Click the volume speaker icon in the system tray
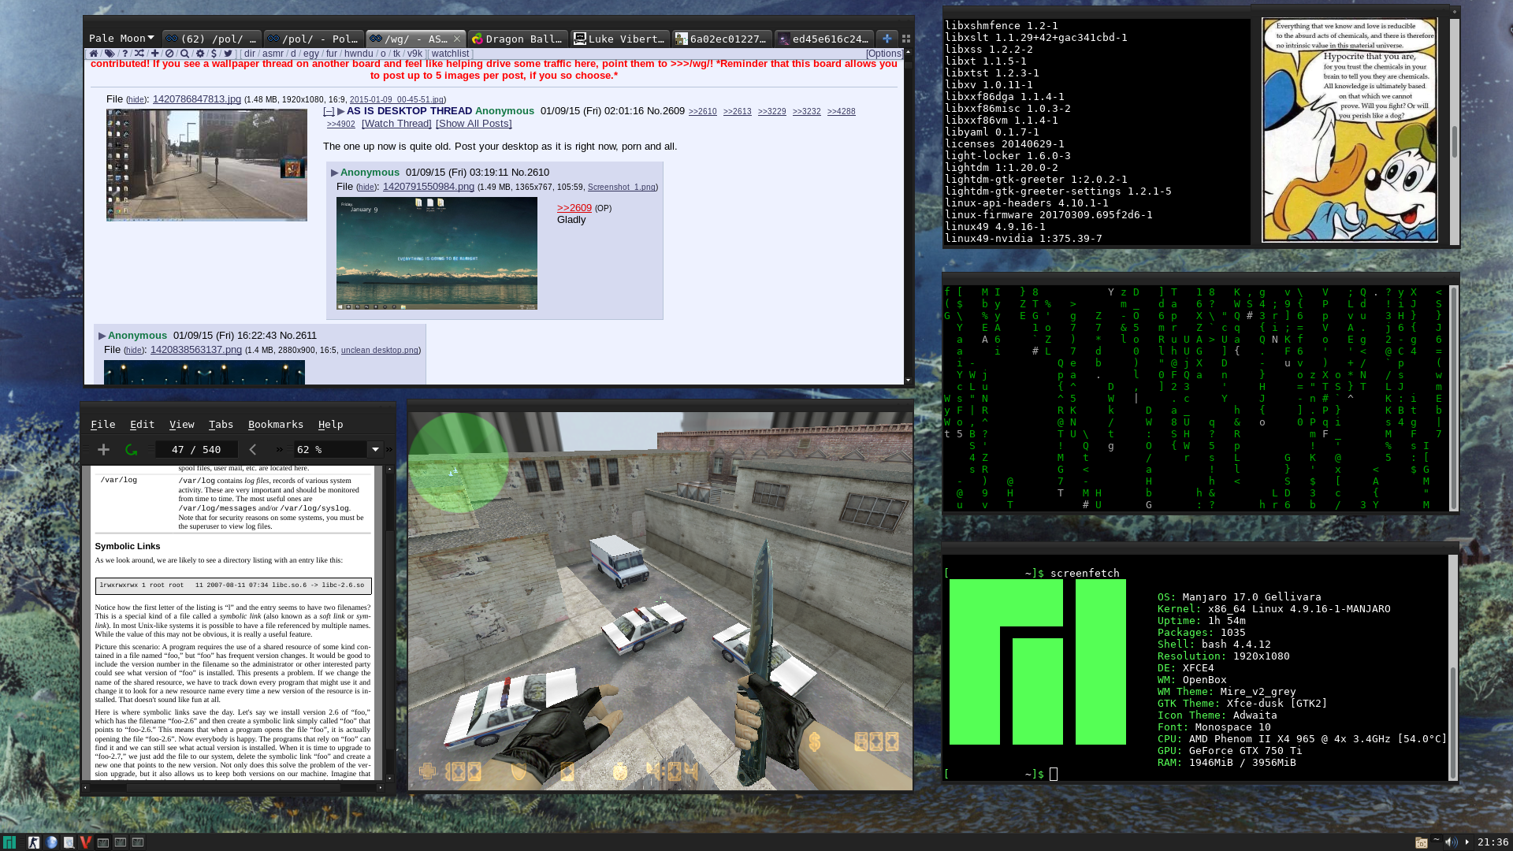This screenshot has height=851, width=1513. tap(1452, 842)
